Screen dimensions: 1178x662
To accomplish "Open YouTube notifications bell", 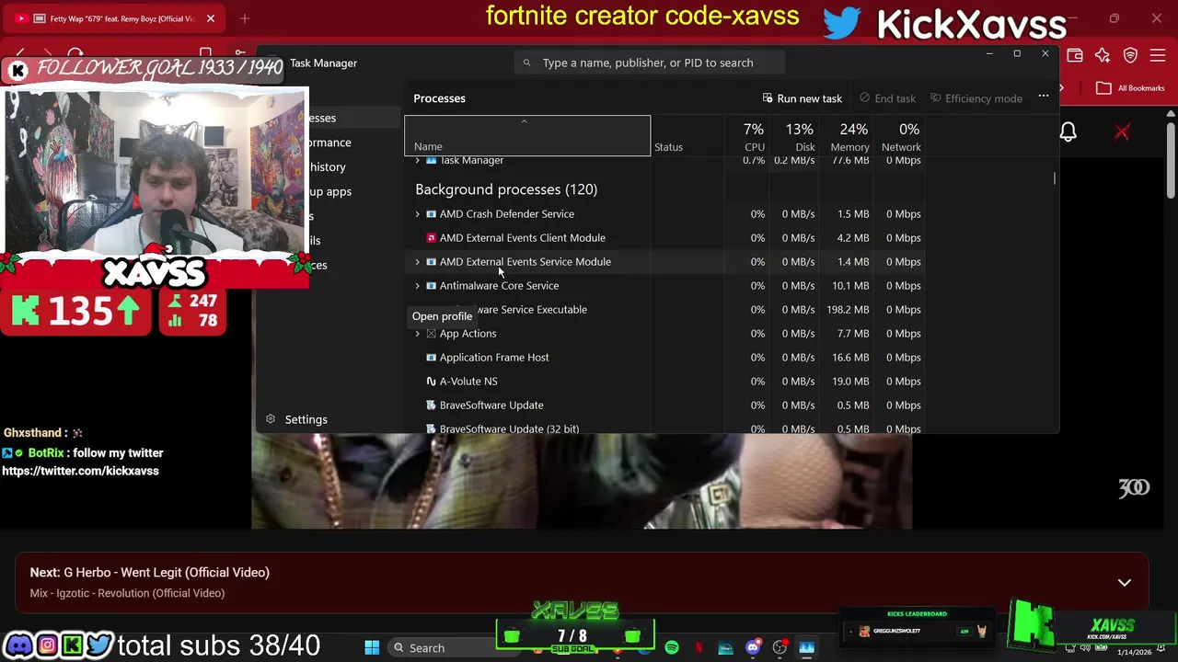I will (x=1068, y=132).
